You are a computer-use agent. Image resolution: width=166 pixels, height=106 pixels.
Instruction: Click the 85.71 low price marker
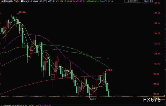(93, 99)
